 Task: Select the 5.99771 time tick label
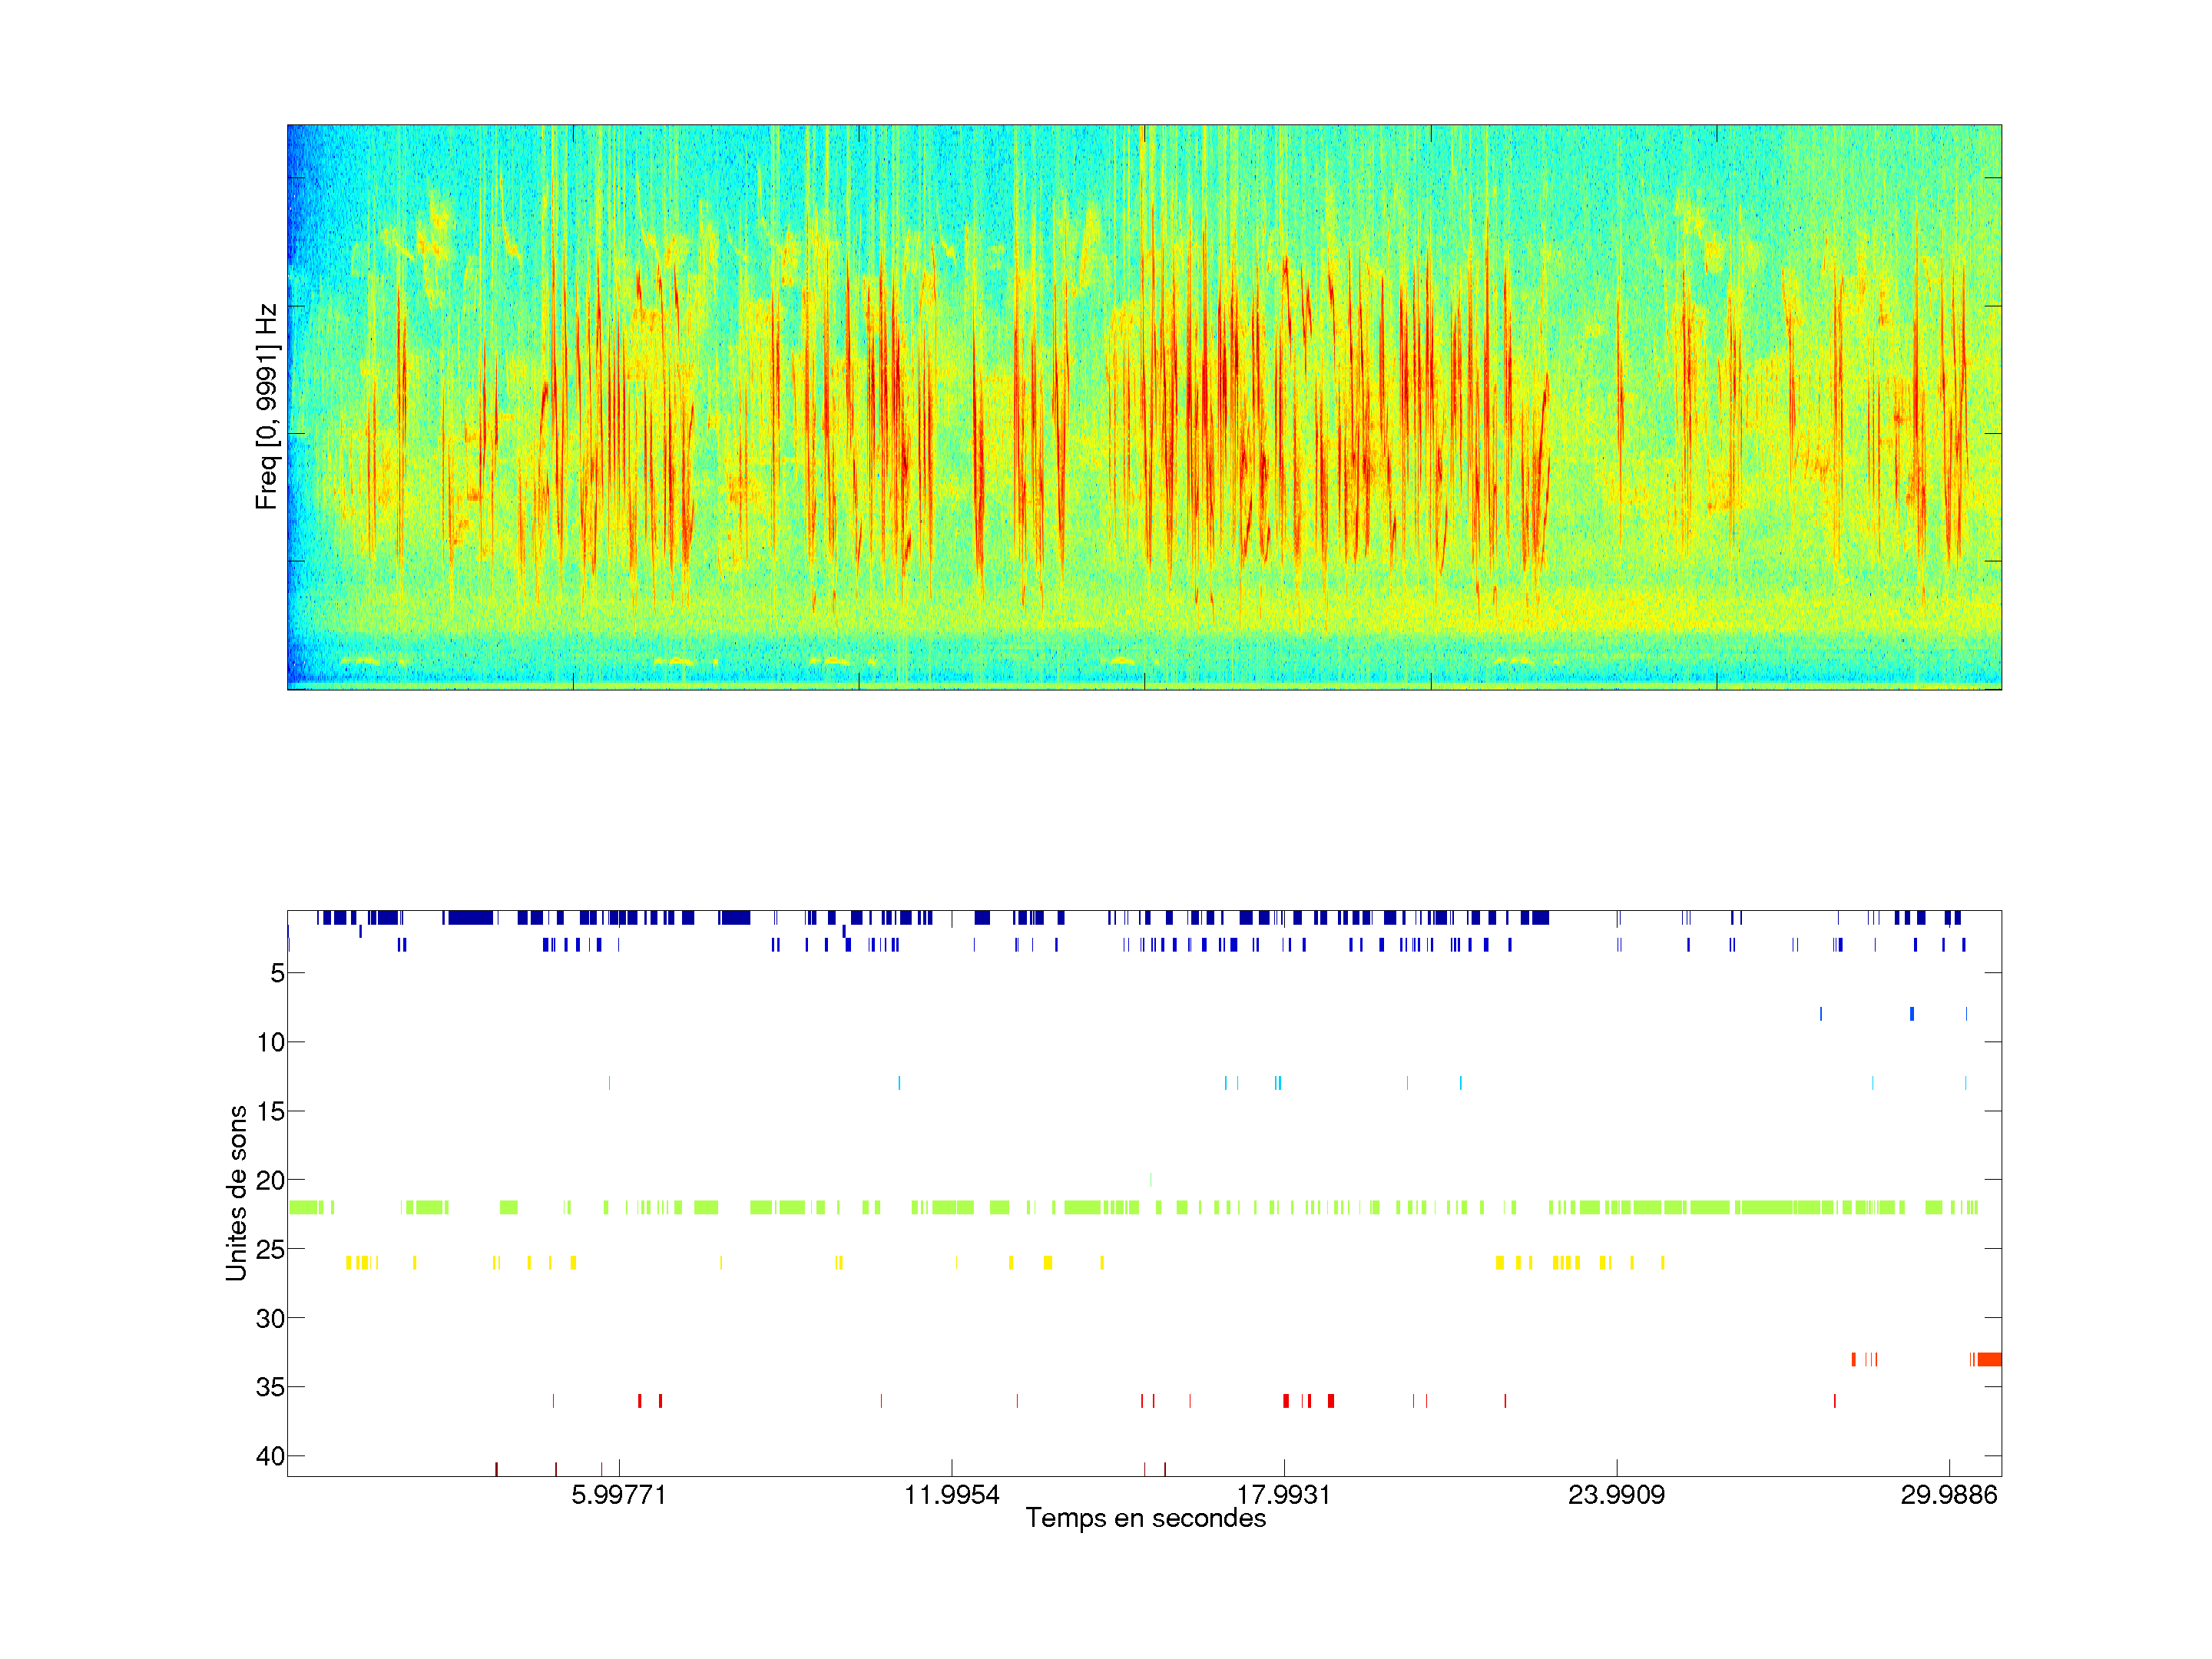(618, 1495)
